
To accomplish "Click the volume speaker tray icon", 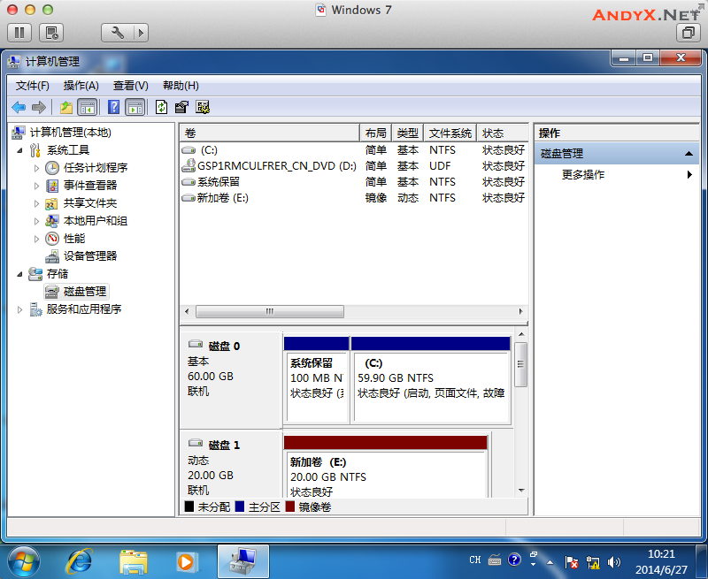I will click(614, 562).
